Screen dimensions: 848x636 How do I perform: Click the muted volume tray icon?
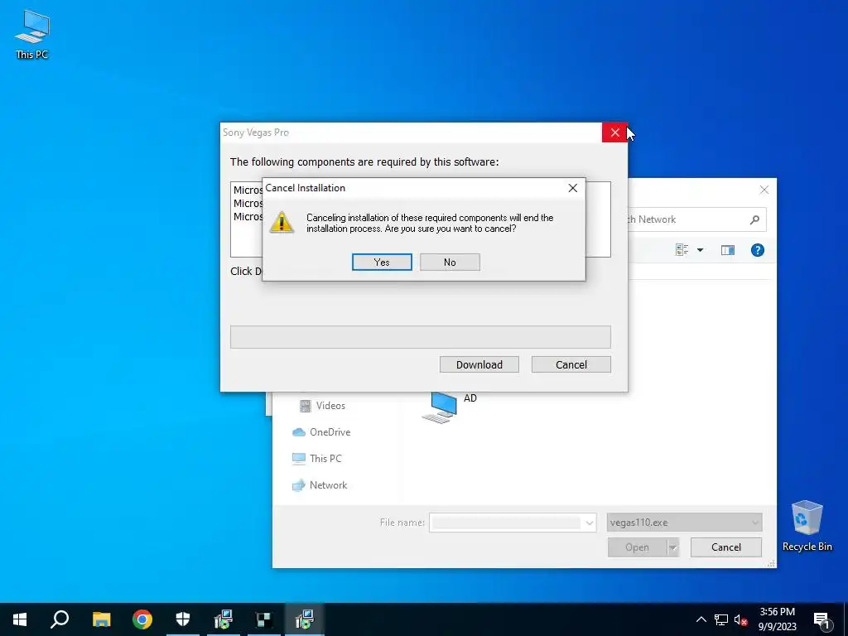click(740, 619)
